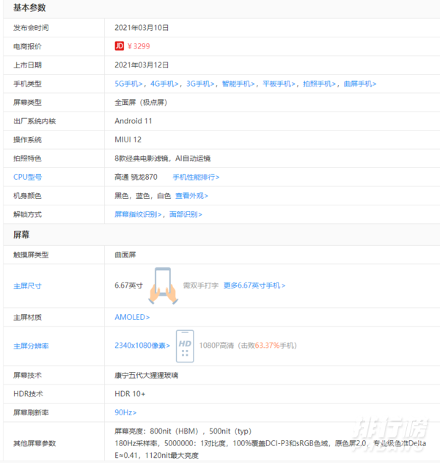The image size is (440, 463).
Task: Click the 屏幕类型 row label
Action: [x=27, y=103]
